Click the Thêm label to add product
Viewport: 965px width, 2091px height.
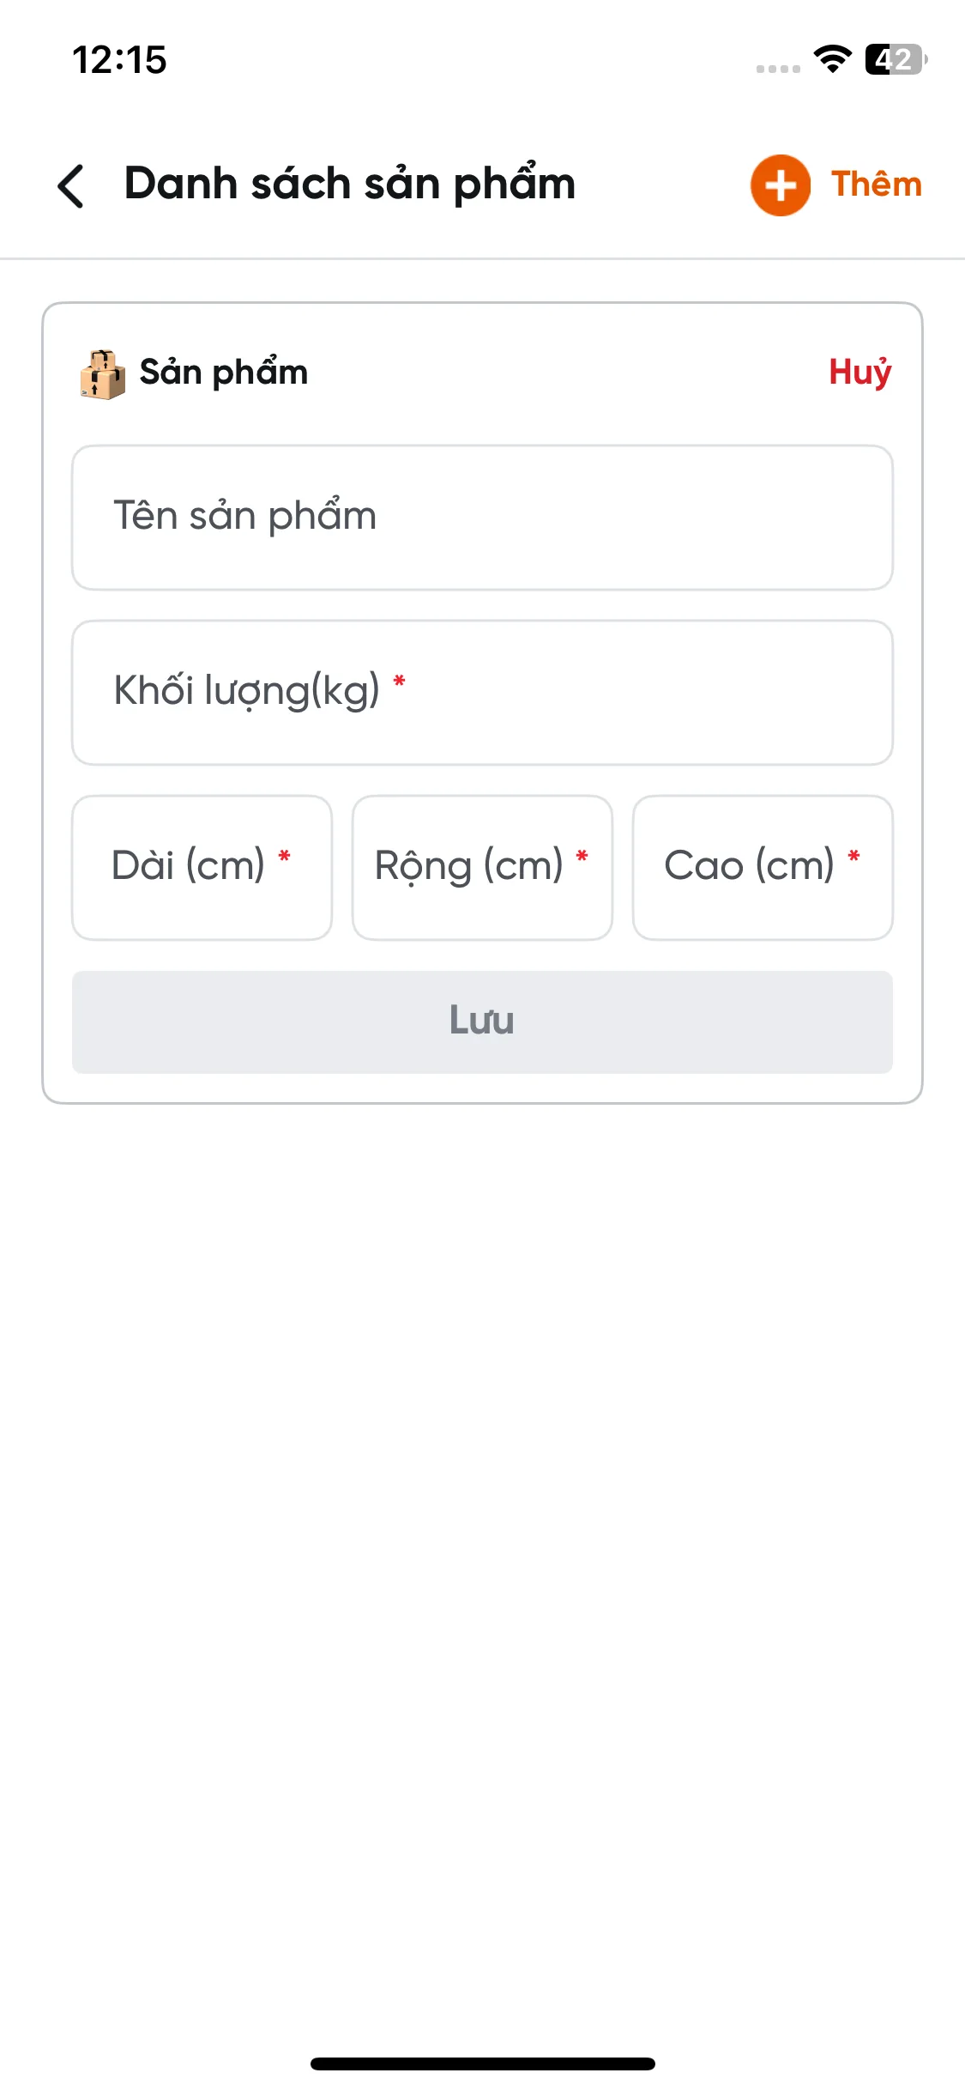coord(877,185)
